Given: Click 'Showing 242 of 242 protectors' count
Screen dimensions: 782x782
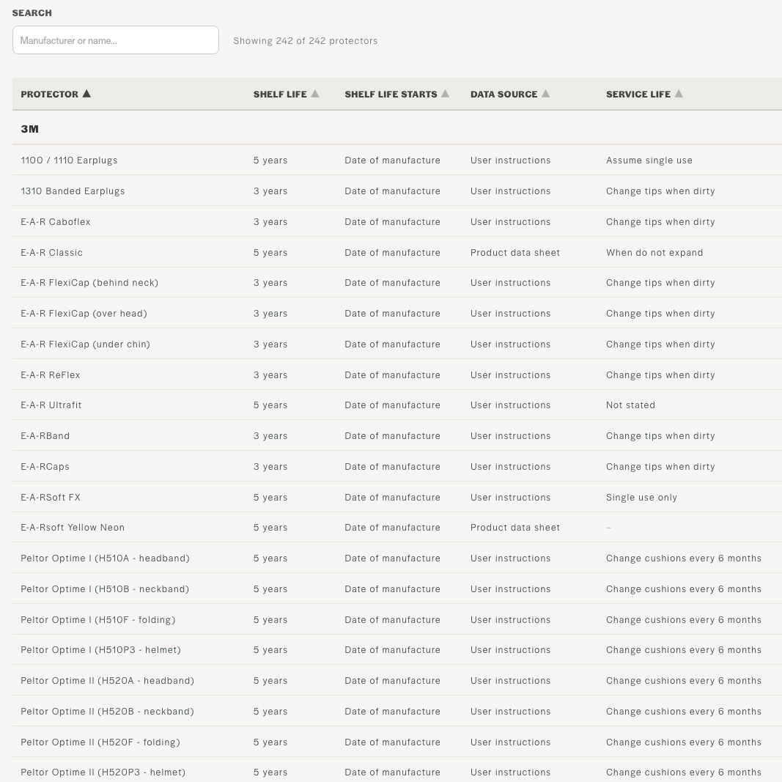Looking at the screenshot, I should (305, 40).
